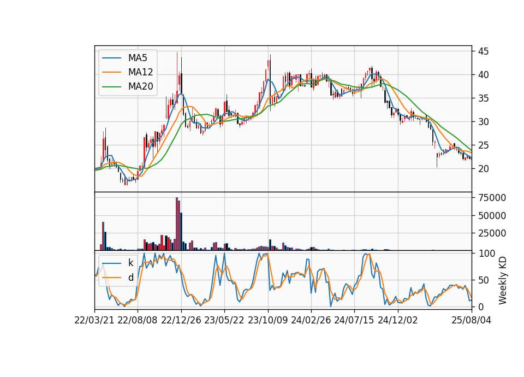Click the MA5 legend label
The image size is (524, 377).
(138, 58)
